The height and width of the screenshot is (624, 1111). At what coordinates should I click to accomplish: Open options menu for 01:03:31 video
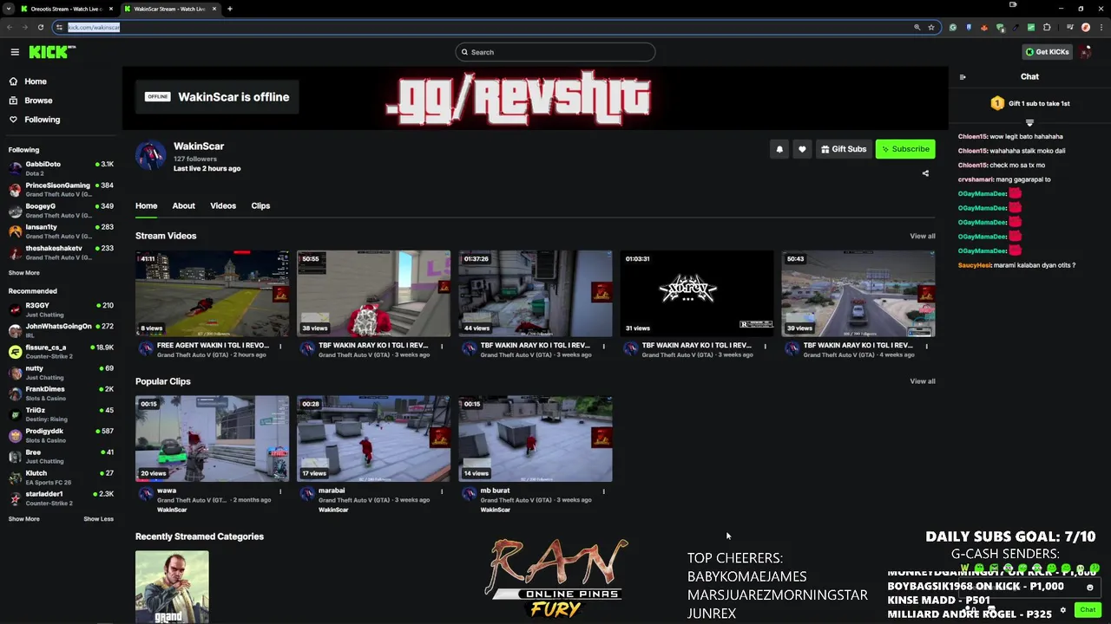pyautogui.click(x=765, y=347)
